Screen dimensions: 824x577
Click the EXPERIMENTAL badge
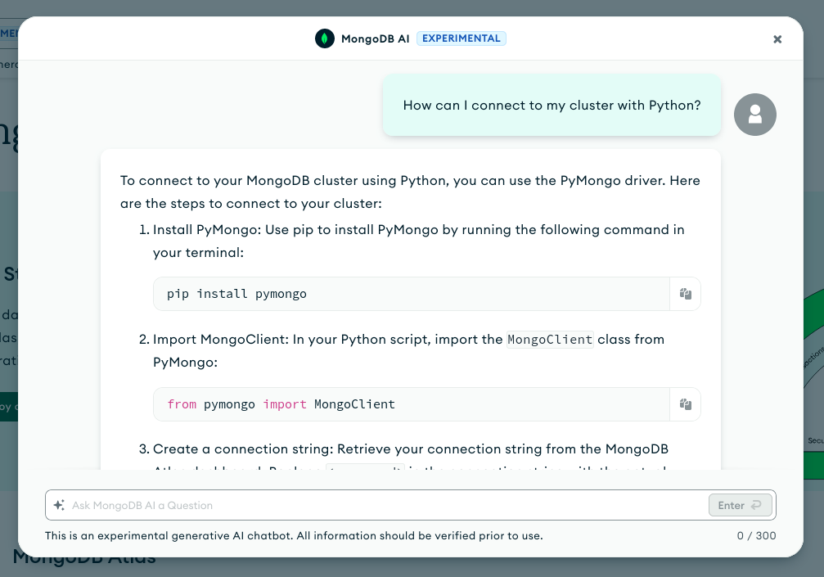pyautogui.click(x=462, y=38)
